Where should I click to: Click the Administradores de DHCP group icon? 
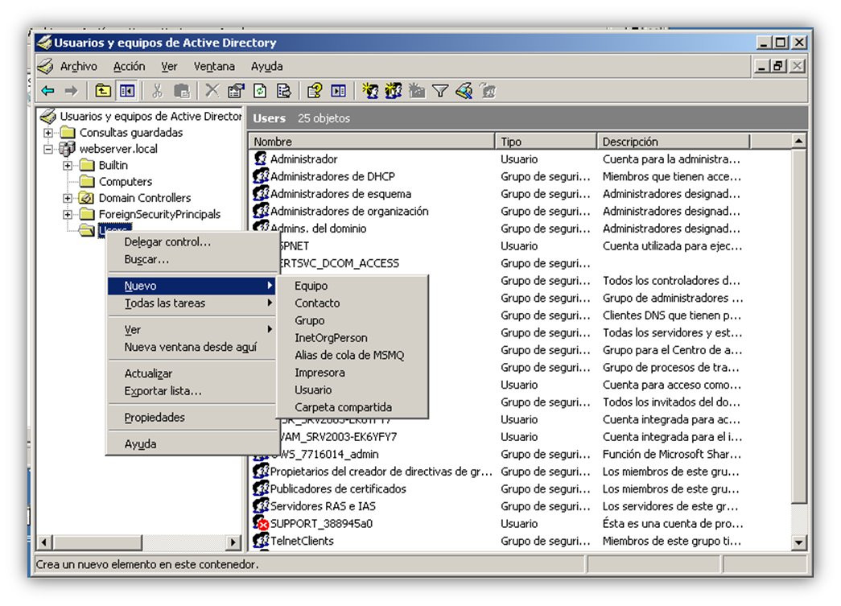coord(261,176)
